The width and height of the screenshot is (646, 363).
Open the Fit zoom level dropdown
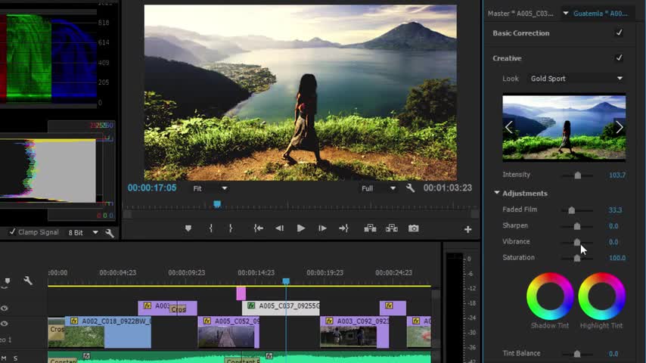pos(210,188)
